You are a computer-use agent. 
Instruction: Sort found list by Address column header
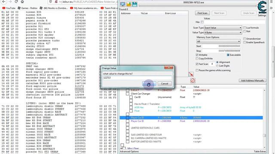[x=125, y=13]
